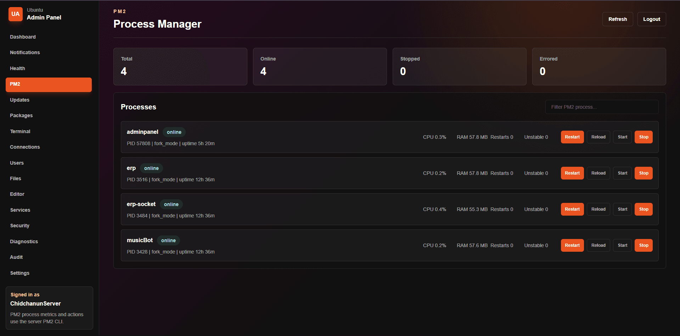The image size is (680, 336).
Task: Click the Logout button
Action: click(x=652, y=19)
